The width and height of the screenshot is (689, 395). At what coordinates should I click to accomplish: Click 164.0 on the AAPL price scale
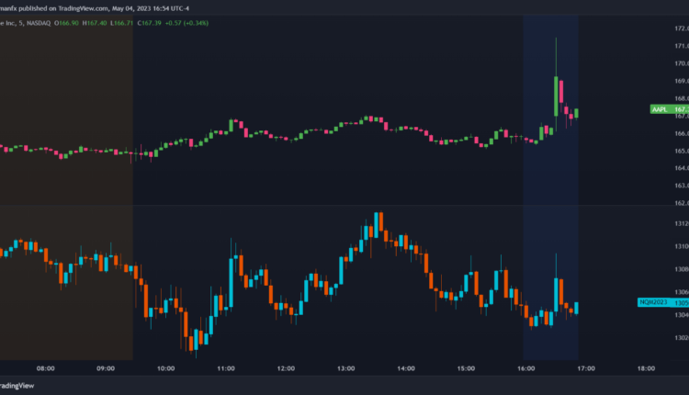(682, 168)
